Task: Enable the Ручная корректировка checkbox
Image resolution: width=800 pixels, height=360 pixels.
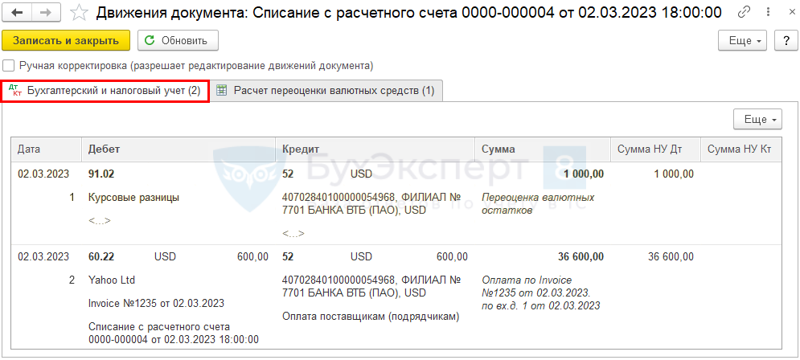Action: [x=9, y=66]
